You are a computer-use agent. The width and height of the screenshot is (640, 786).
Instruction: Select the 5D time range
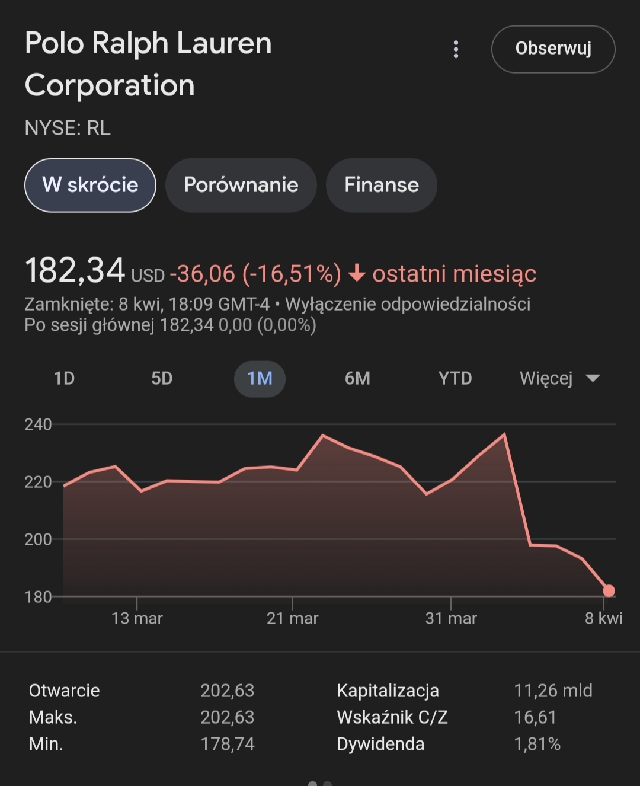[x=162, y=378]
